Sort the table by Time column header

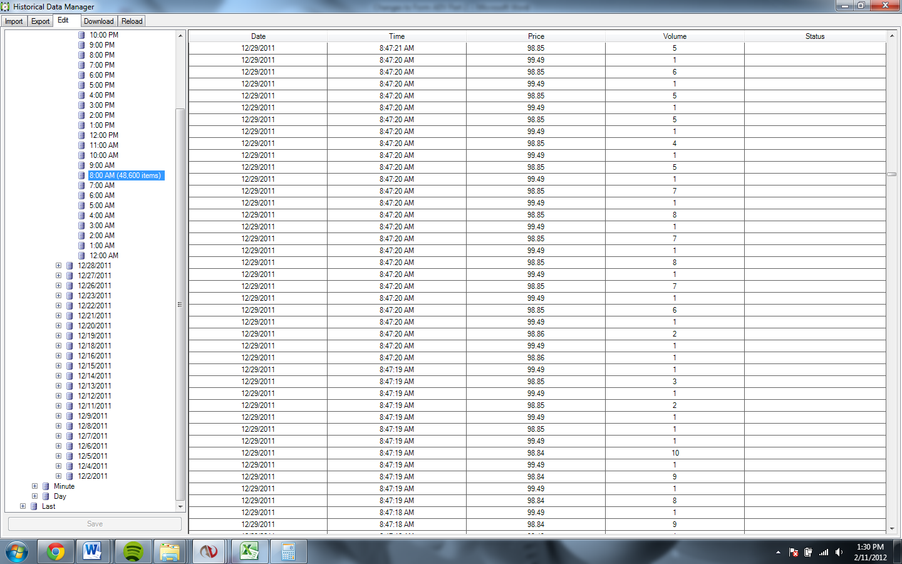click(397, 36)
